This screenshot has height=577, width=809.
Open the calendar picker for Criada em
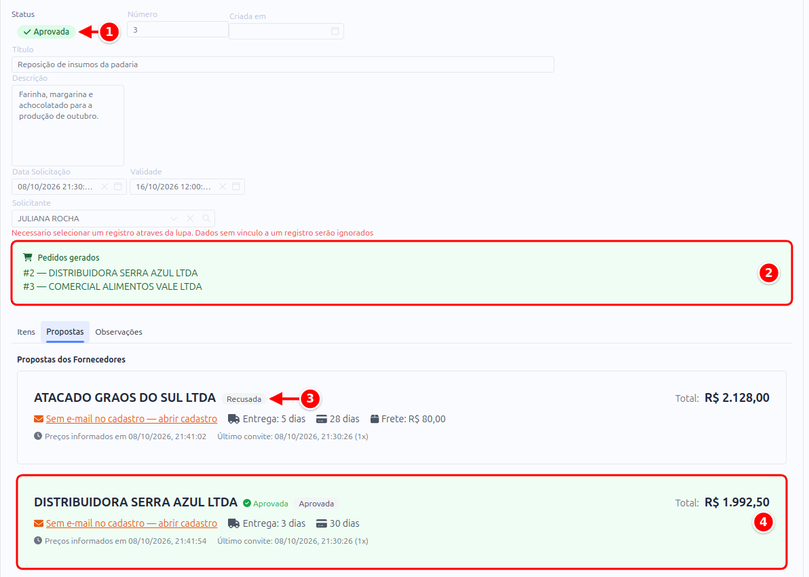click(x=335, y=31)
